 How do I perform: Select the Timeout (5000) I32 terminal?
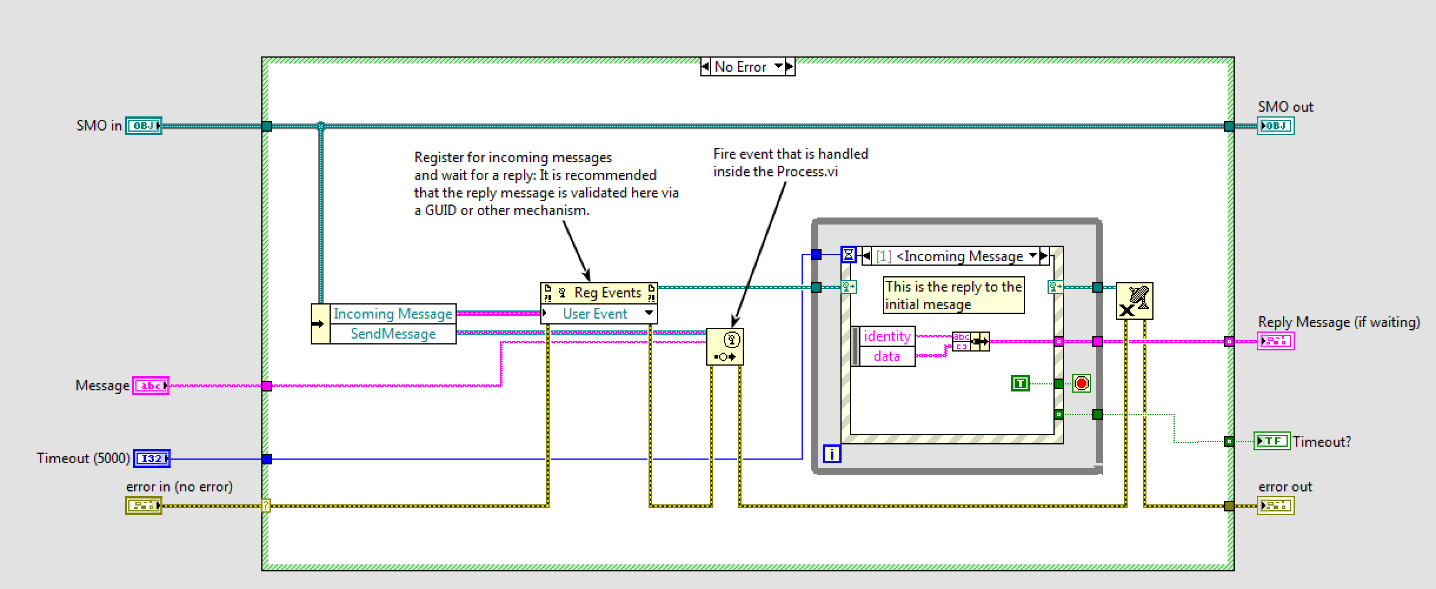pos(152,459)
